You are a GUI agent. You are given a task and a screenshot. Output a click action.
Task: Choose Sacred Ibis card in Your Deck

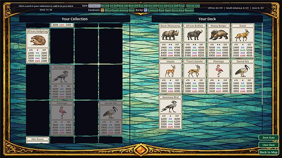coord(243,76)
